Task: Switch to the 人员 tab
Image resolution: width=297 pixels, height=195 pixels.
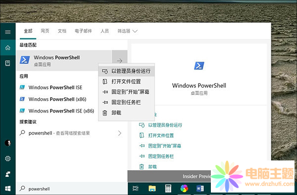Action: (x=104, y=31)
